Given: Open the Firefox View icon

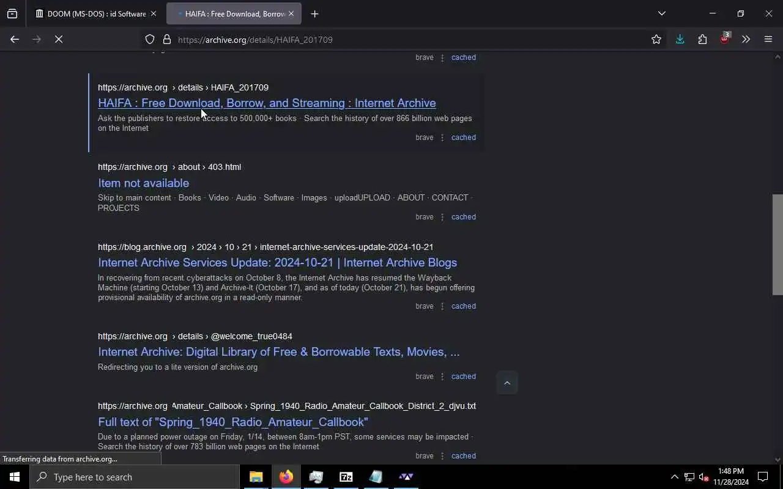Looking at the screenshot, I should (12, 13).
